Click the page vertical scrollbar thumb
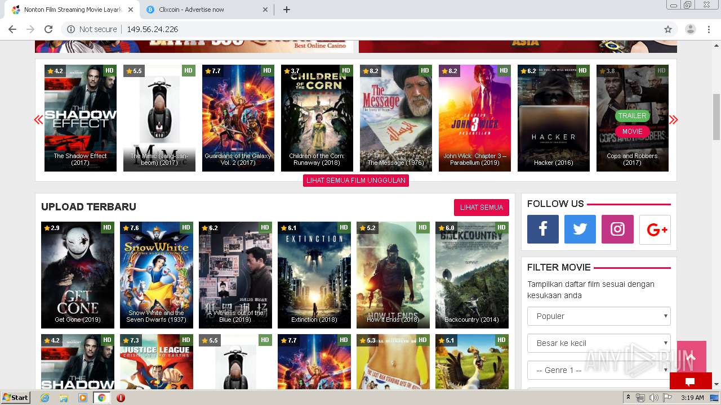The height and width of the screenshot is (405, 721). coord(716,116)
